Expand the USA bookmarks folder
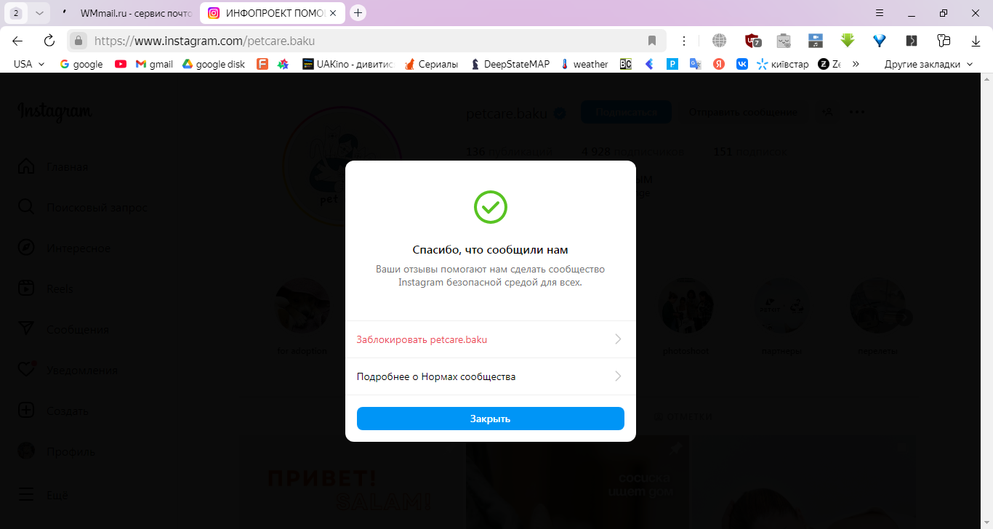The width and height of the screenshot is (993, 529). pos(29,64)
